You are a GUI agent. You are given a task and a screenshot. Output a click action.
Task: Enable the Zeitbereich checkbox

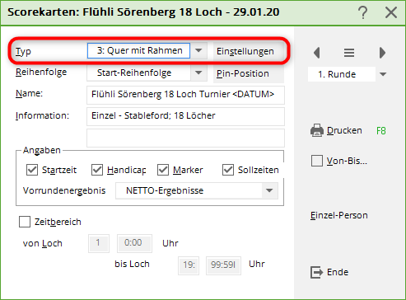pyautogui.click(x=25, y=222)
